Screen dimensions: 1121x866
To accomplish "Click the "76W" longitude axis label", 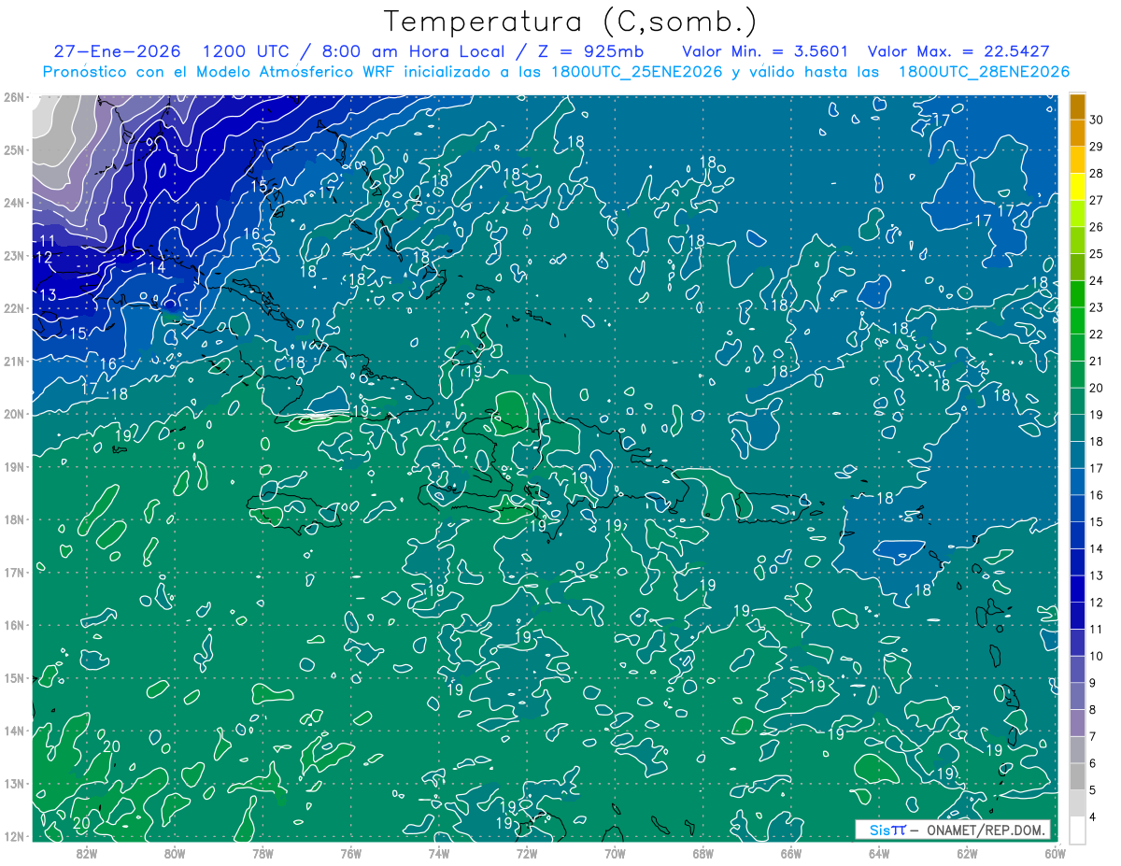I will click(351, 852).
